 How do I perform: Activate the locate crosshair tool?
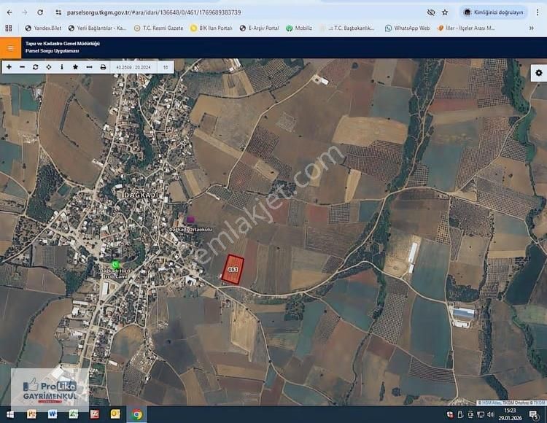48,67
